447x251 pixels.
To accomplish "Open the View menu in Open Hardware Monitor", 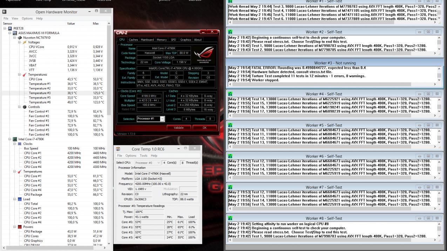I will [x=15, y=18].
